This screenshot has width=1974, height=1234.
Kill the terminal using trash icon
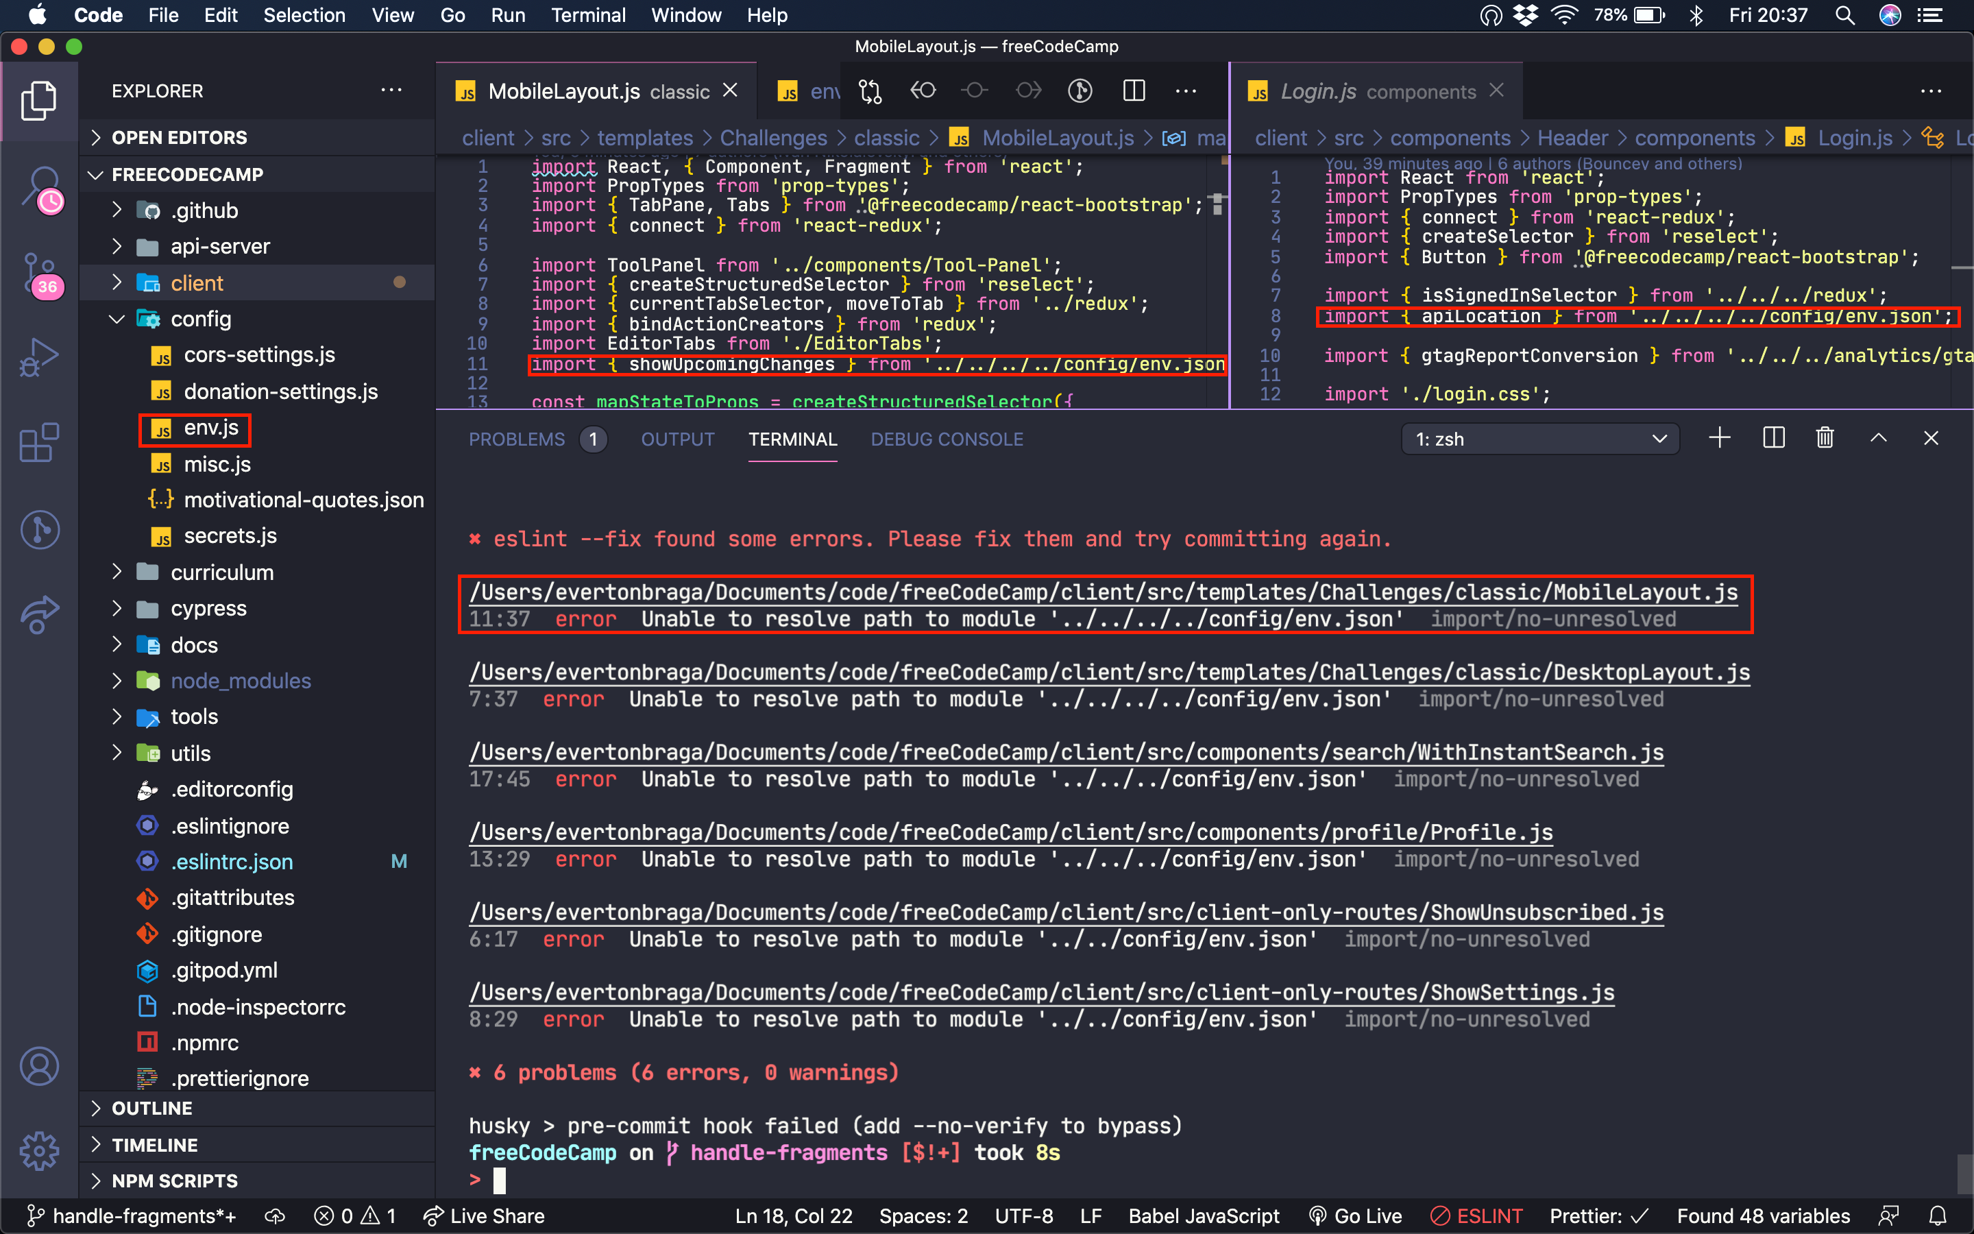[x=1825, y=438]
